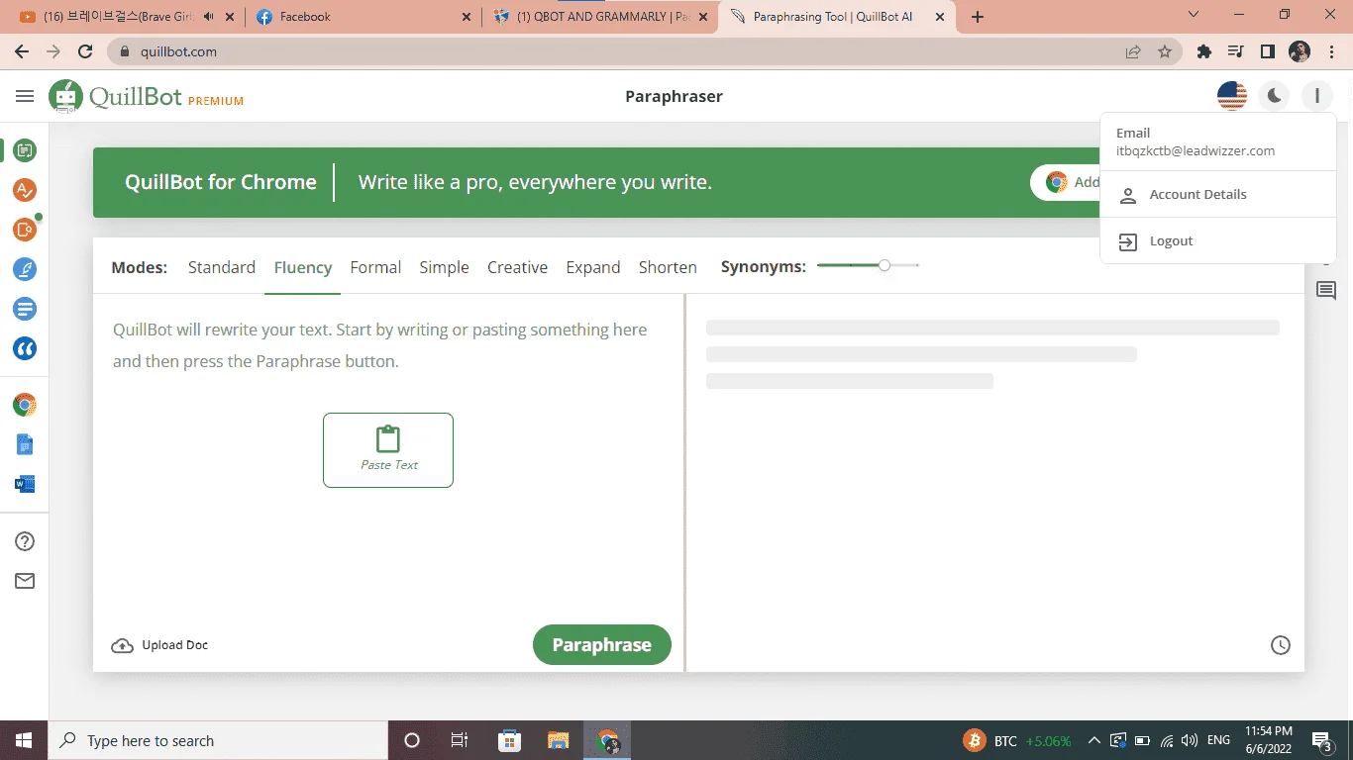The image size is (1353, 760).
Task: Bookmark this page with the star icon
Action: pos(1165,51)
